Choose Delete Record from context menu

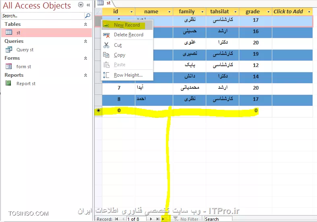(x=127, y=35)
